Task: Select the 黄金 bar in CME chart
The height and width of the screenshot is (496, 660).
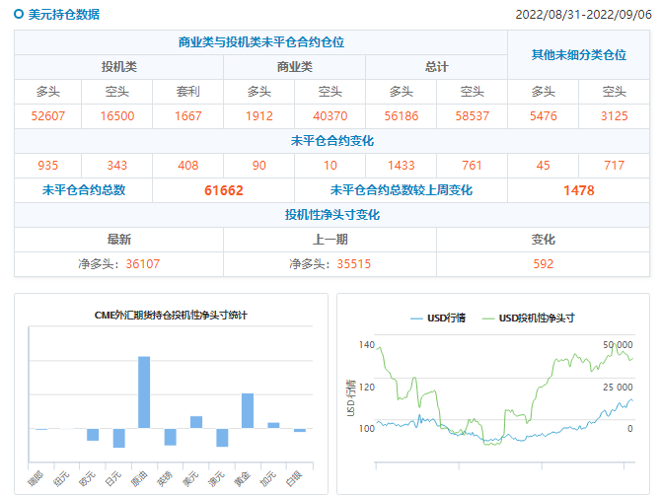Action: click(x=248, y=410)
